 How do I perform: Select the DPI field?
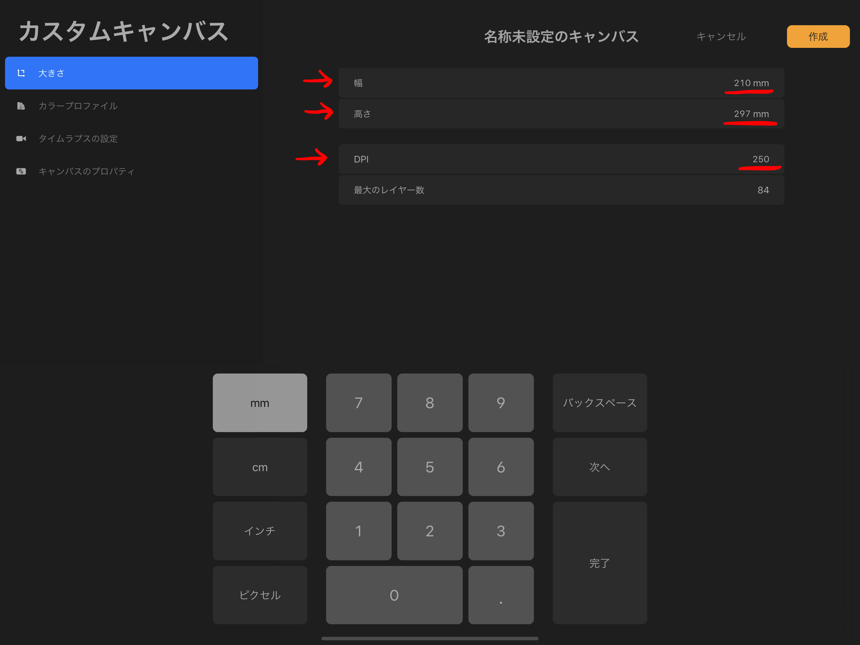pos(561,159)
